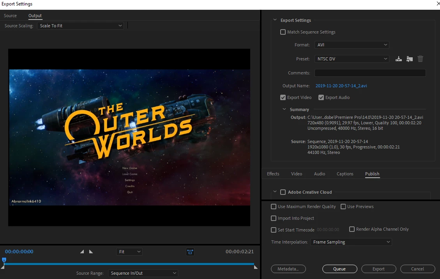Open the Captions tab

pos(345,174)
